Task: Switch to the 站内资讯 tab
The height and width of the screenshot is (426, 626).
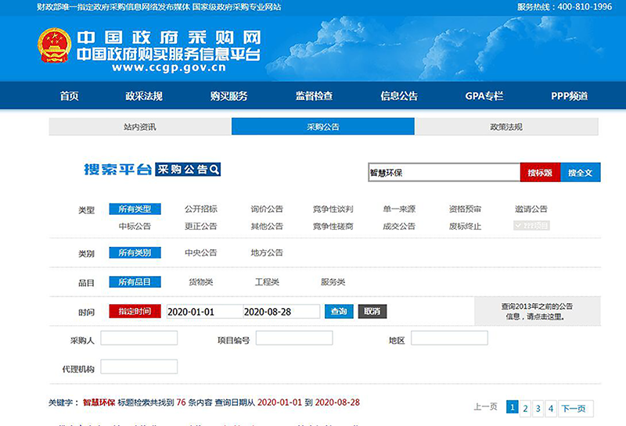Action: tap(140, 127)
